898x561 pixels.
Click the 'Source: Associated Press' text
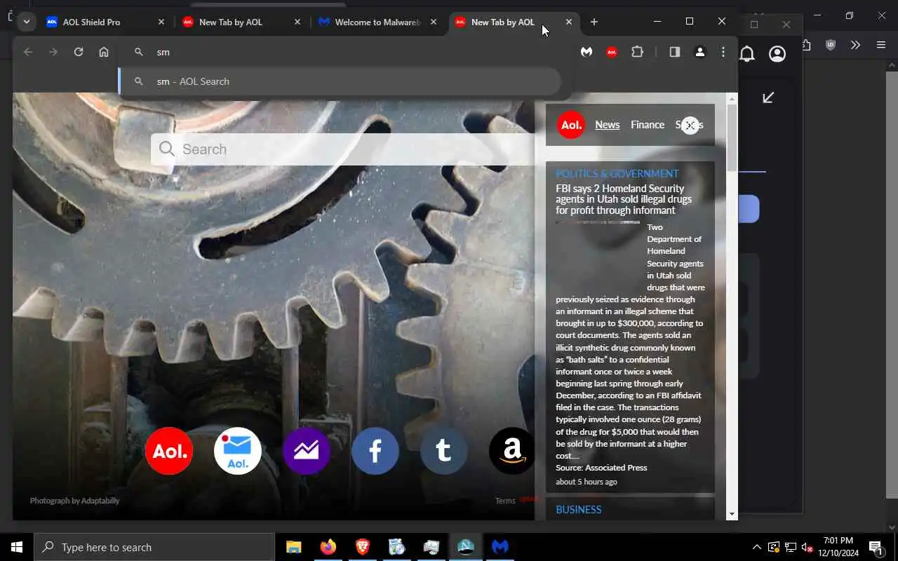coord(601,468)
